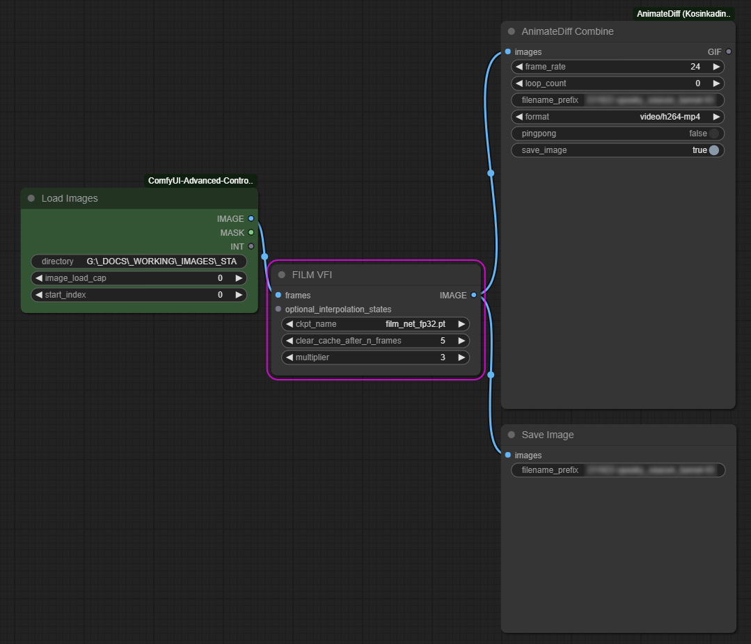Click the frame_rate value 24
Viewport: 751px width, 644px height.
(x=695, y=67)
